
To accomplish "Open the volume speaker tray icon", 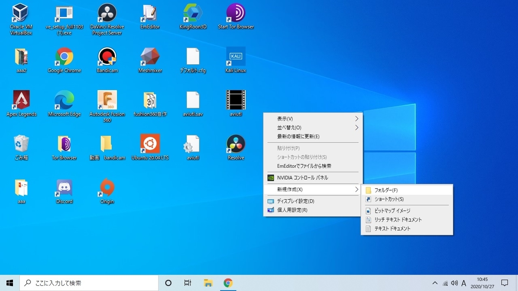I will click(454, 283).
